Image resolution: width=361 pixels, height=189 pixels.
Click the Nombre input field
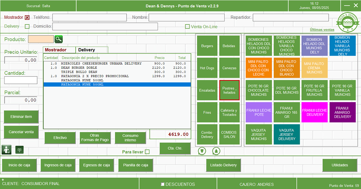pyautogui.click(x=186, y=18)
